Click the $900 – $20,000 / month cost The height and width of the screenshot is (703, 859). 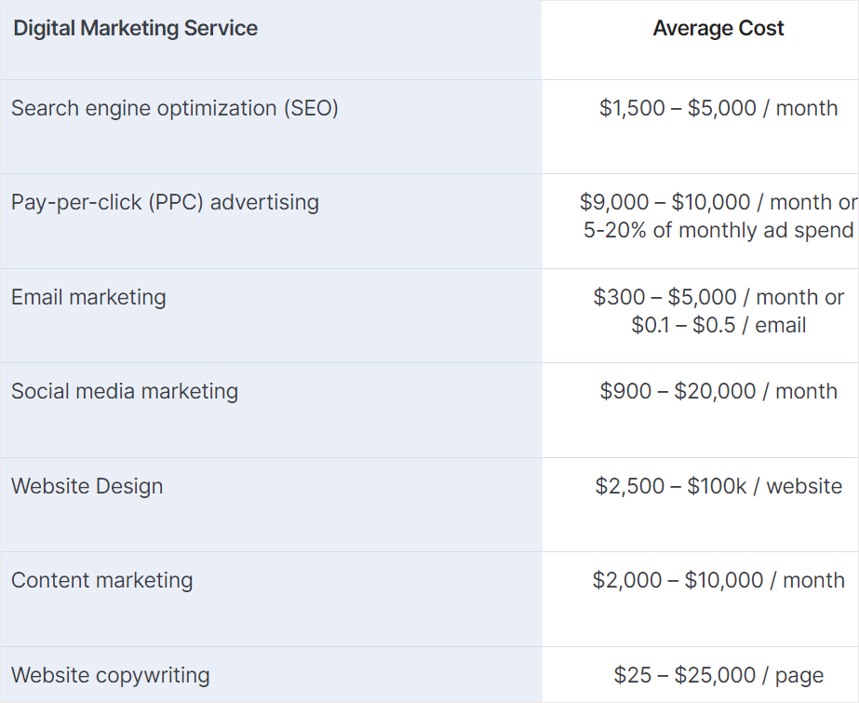pyautogui.click(x=718, y=392)
